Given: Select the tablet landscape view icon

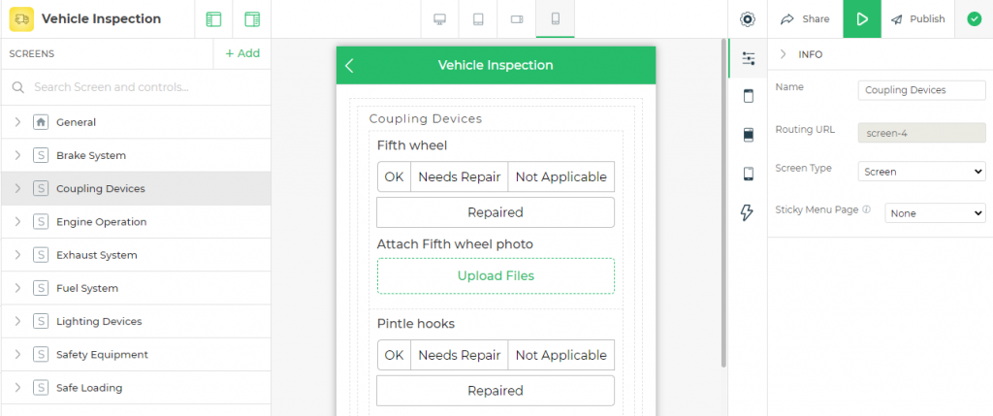Looking at the screenshot, I should pyautogui.click(x=517, y=19).
